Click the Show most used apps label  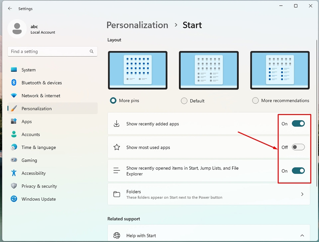coord(148,147)
